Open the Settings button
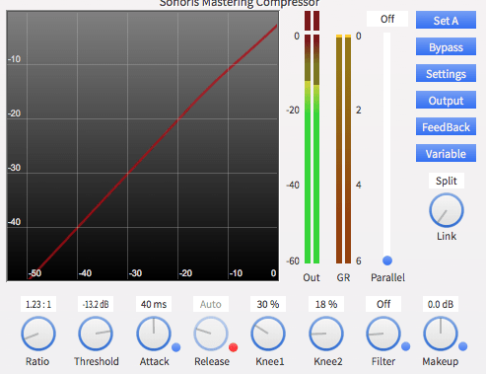This screenshot has height=374, width=486. click(x=446, y=73)
